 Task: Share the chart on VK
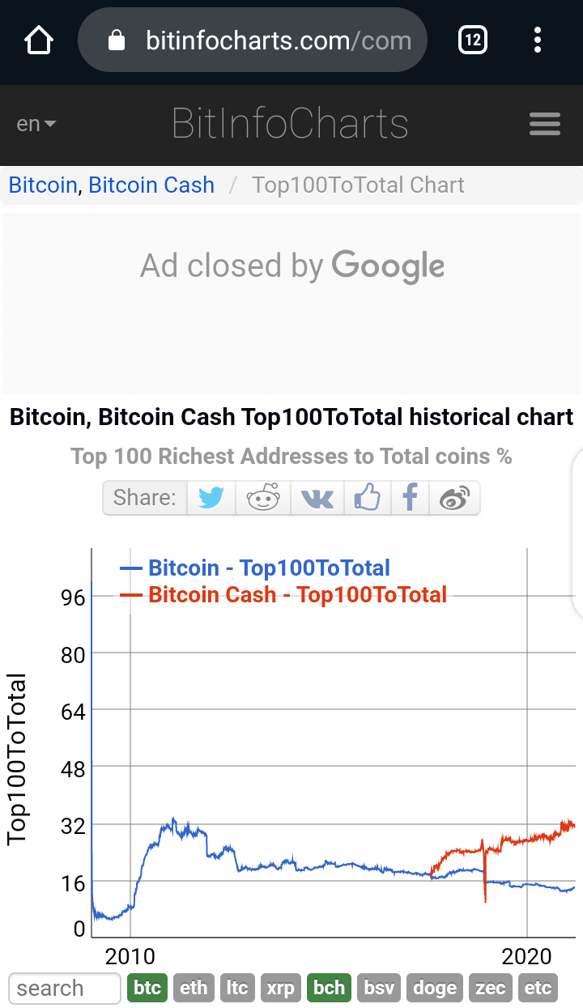tap(317, 498)
